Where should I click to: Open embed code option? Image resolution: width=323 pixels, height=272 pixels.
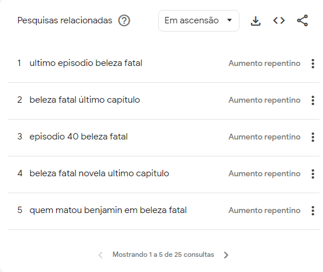(279, 20)
